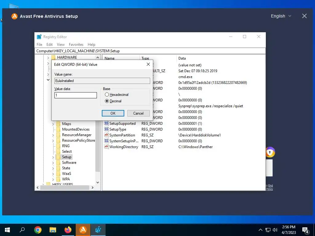Screen dimensions: 315x236
Task: Click the SetupType value icon
Action: [106, 129]
